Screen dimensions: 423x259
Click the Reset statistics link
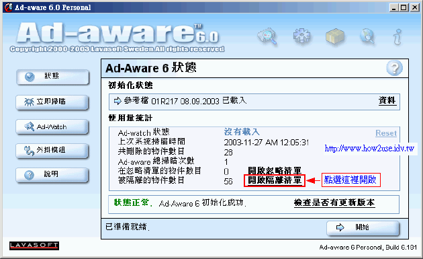pyautogui.click(x=386, y=133)
